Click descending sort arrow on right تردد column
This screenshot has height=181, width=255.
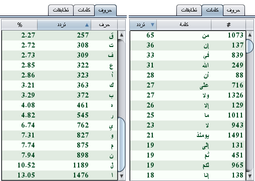pyautogui.click(x=152, y=24)
